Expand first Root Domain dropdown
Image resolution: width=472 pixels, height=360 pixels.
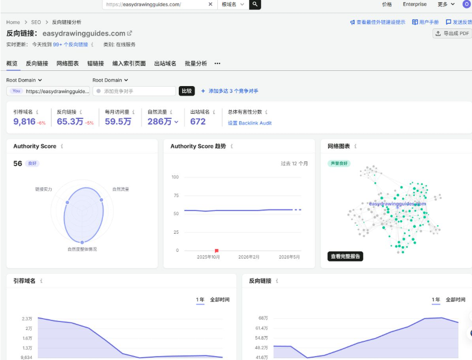[24, 80]
